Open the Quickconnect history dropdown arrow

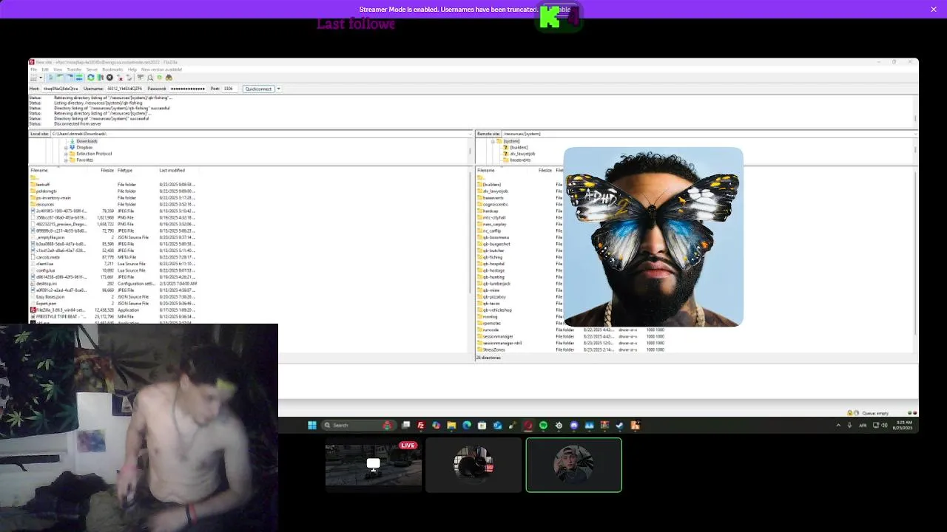[x=278, y=89]
